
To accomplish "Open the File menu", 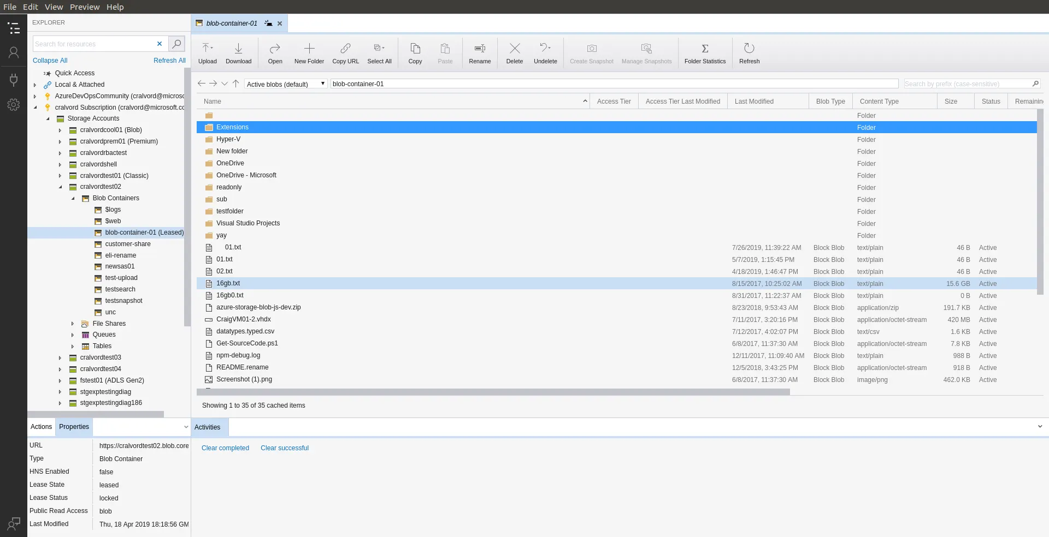I will tap(10, 7).
